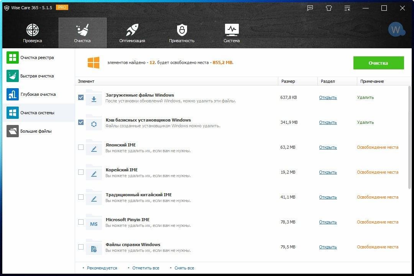The height and width of the screenshot is (276, 414).
Task: Open folder link for Загруженные файлы Windows
Action: (328, 97)
